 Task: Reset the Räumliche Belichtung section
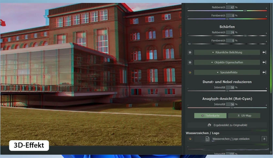[190, 52]
